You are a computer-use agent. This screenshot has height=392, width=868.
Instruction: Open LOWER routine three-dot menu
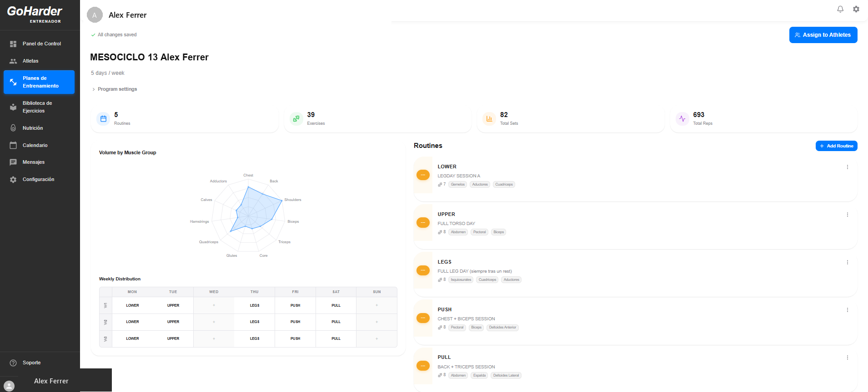848,167
